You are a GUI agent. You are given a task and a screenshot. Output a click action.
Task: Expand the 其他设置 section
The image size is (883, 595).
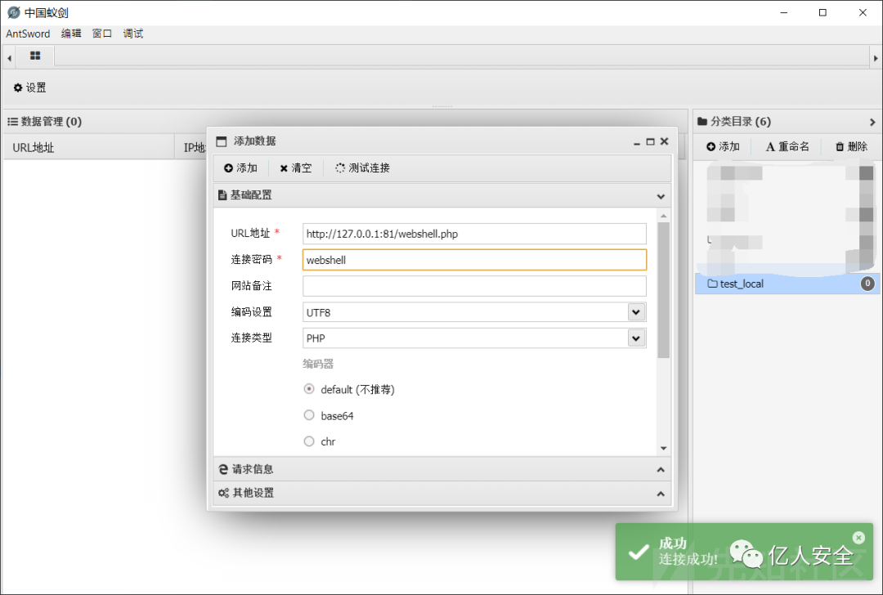(661, 494)
